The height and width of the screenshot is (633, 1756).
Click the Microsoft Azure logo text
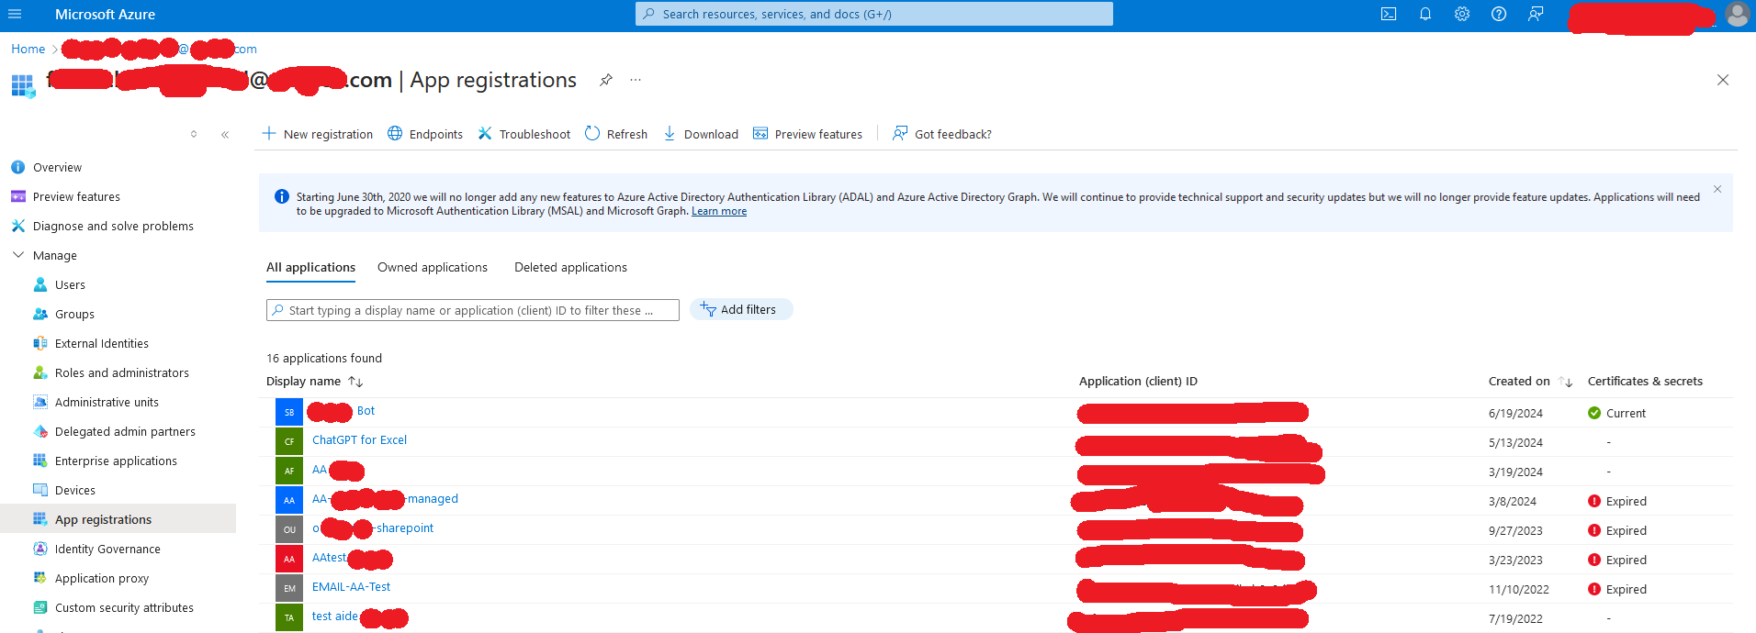[105, 14]
